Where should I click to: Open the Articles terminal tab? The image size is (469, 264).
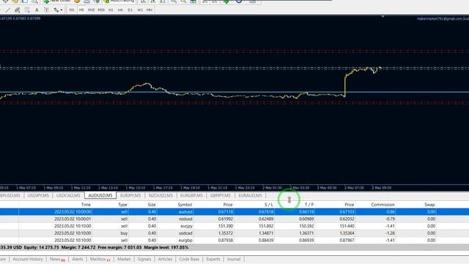click(165, 259)
